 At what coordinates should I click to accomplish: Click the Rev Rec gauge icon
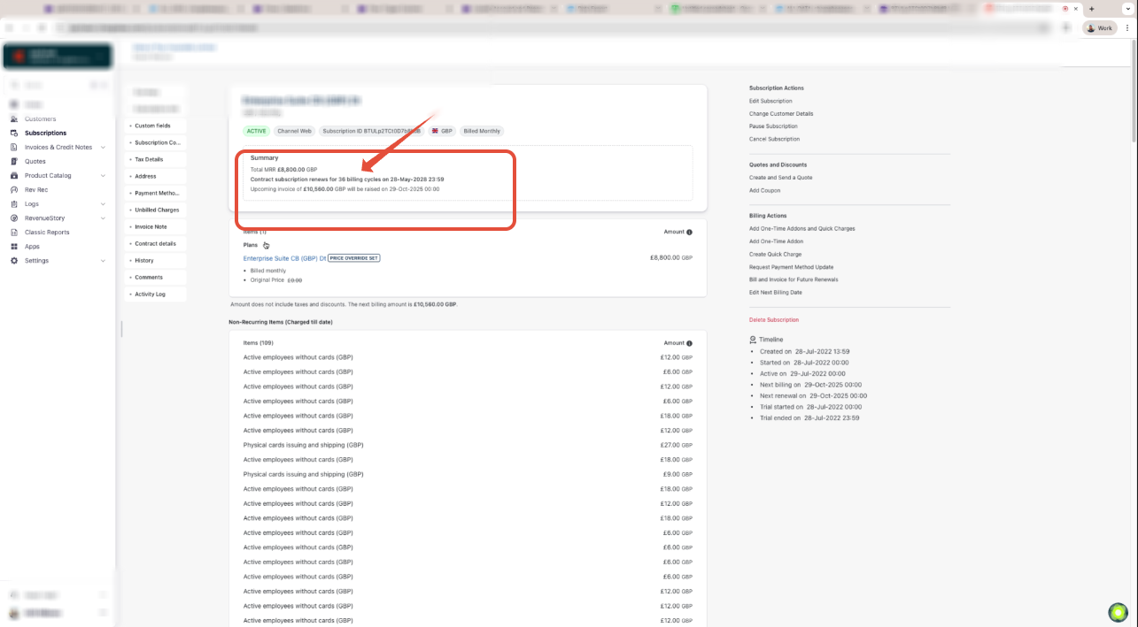pos(14,189)
